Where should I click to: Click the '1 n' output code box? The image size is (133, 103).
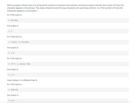coord(68,31)
